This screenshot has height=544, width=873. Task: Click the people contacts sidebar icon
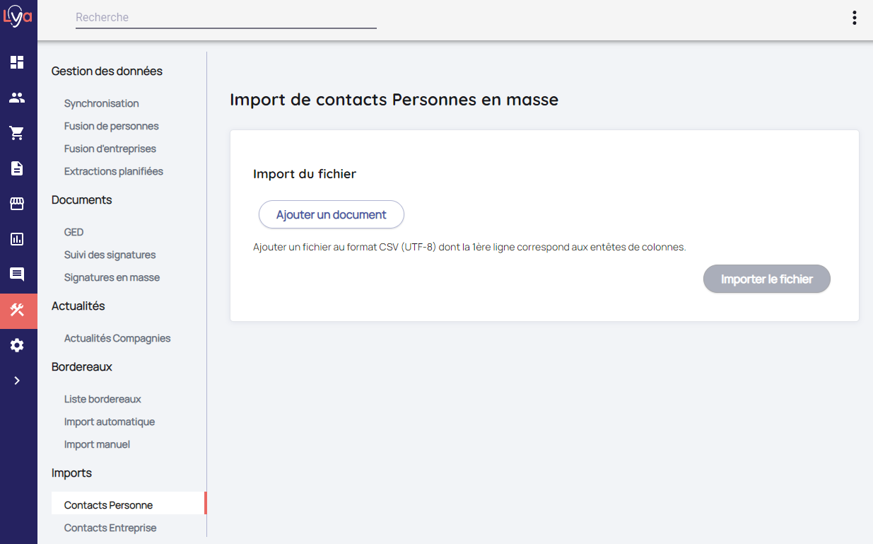click(x=17, y=98)
